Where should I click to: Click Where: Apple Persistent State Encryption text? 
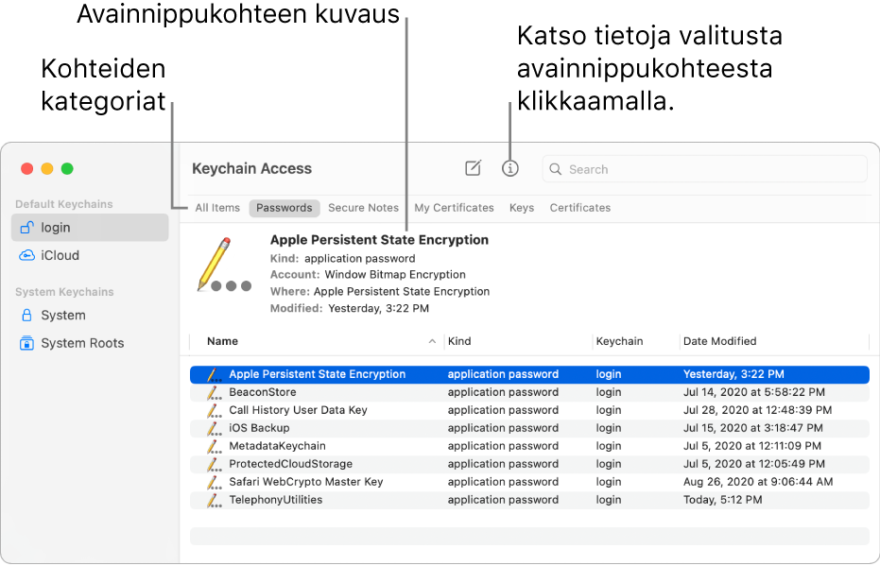tap(379, 291)
